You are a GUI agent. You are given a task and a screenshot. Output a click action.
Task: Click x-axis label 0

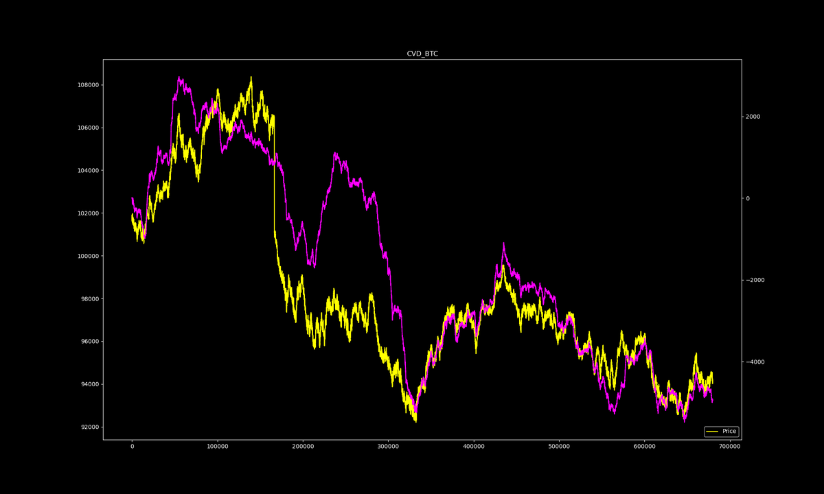(x=133, y=447)
